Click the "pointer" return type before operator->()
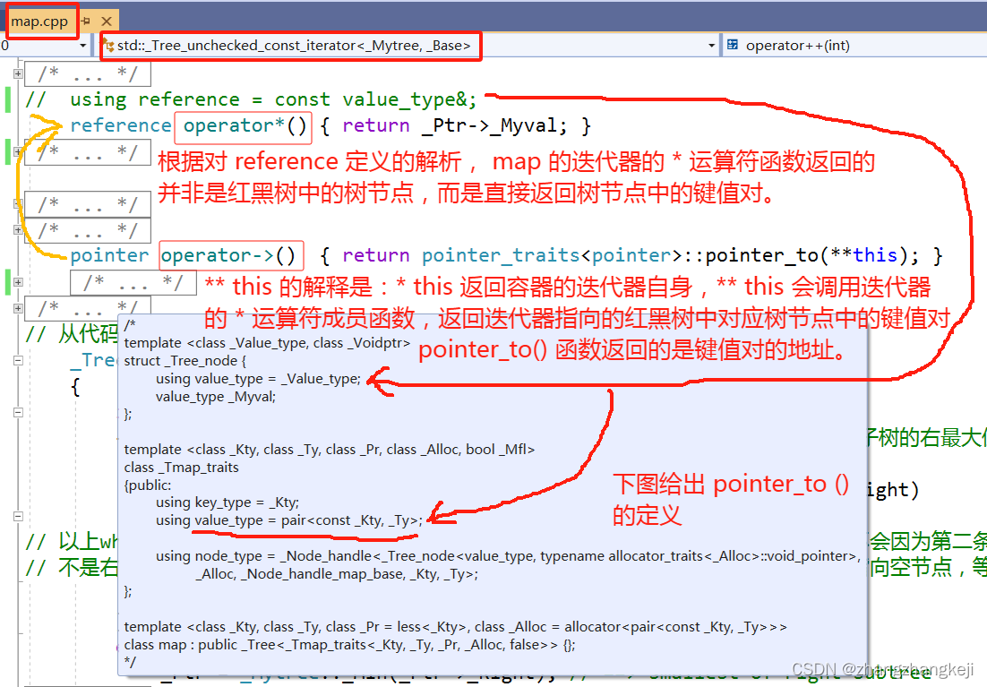 point(109,255)
